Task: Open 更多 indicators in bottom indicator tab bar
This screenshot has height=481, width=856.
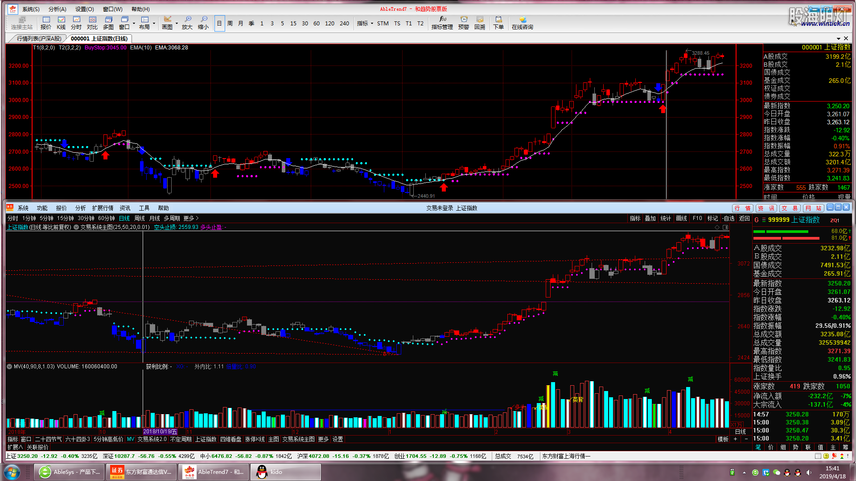Action: tap(323, 439)
